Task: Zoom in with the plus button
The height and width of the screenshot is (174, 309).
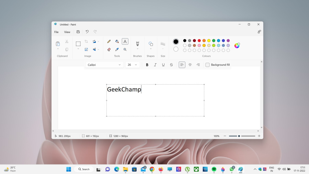Action: pyautogui.click(x=259, y=136)
